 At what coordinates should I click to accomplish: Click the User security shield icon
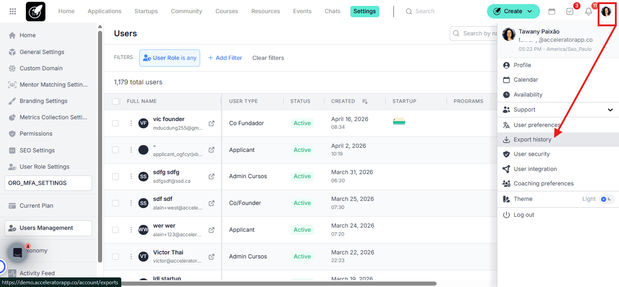(x=506, y=154)
